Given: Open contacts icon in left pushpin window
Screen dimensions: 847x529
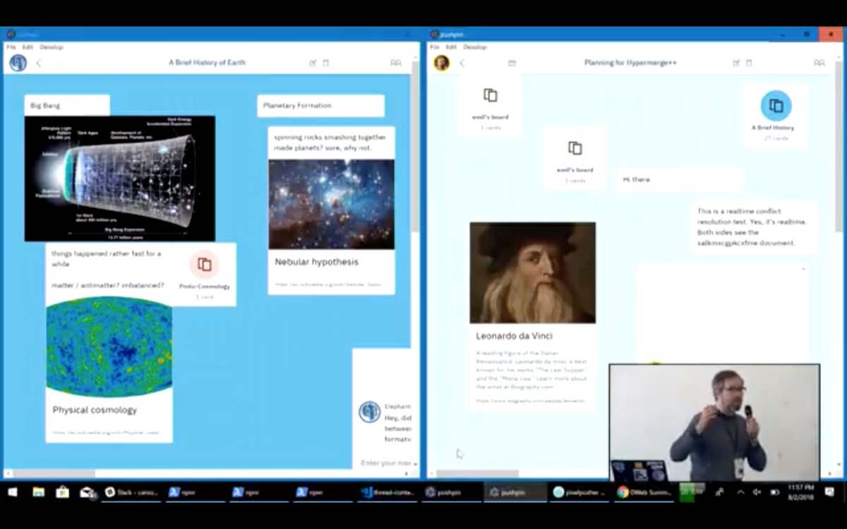Looking at the screenshot, I should pos(395,63).
